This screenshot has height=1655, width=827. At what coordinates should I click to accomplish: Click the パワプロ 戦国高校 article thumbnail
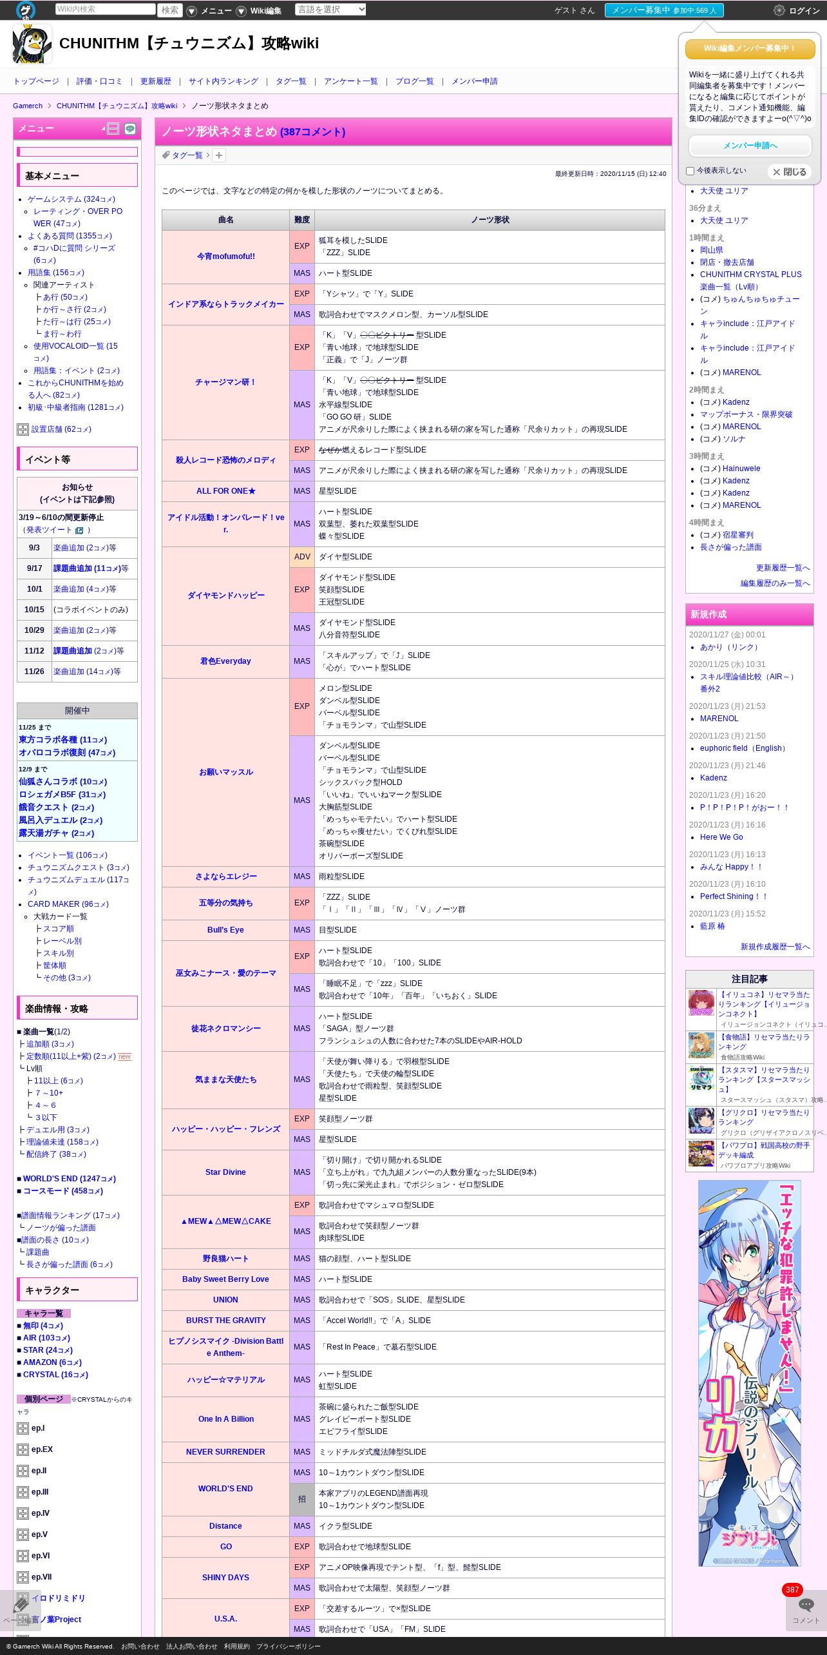[x=701, y=1154]
